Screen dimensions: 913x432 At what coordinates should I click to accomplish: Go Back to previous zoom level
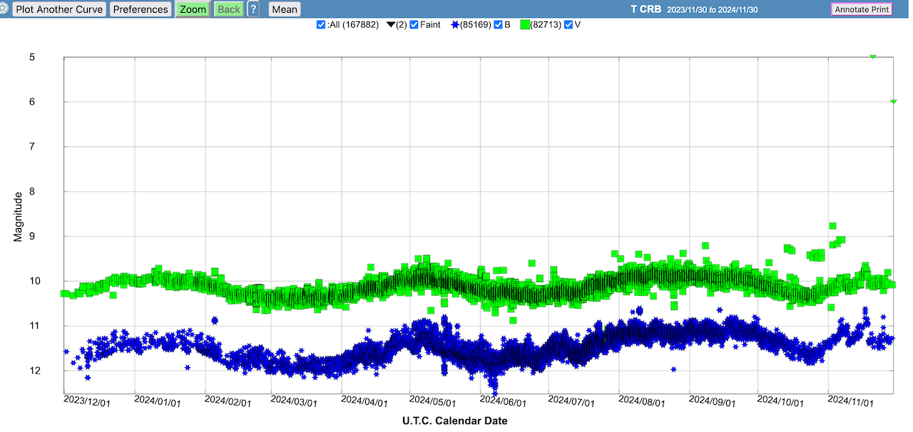tap(229, 9)
